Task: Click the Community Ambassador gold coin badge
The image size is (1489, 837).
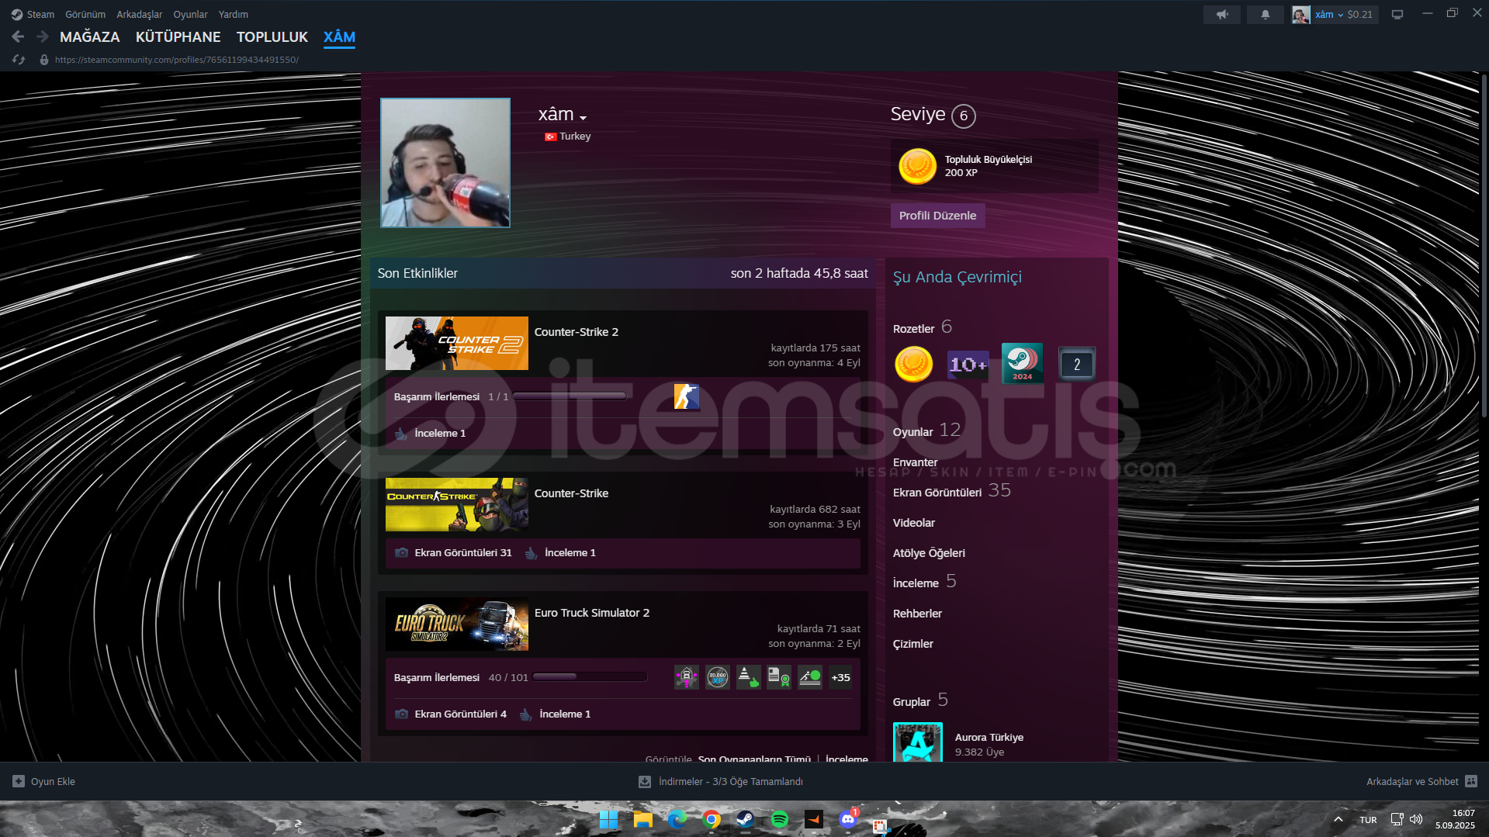Action: tap(913, 364)
